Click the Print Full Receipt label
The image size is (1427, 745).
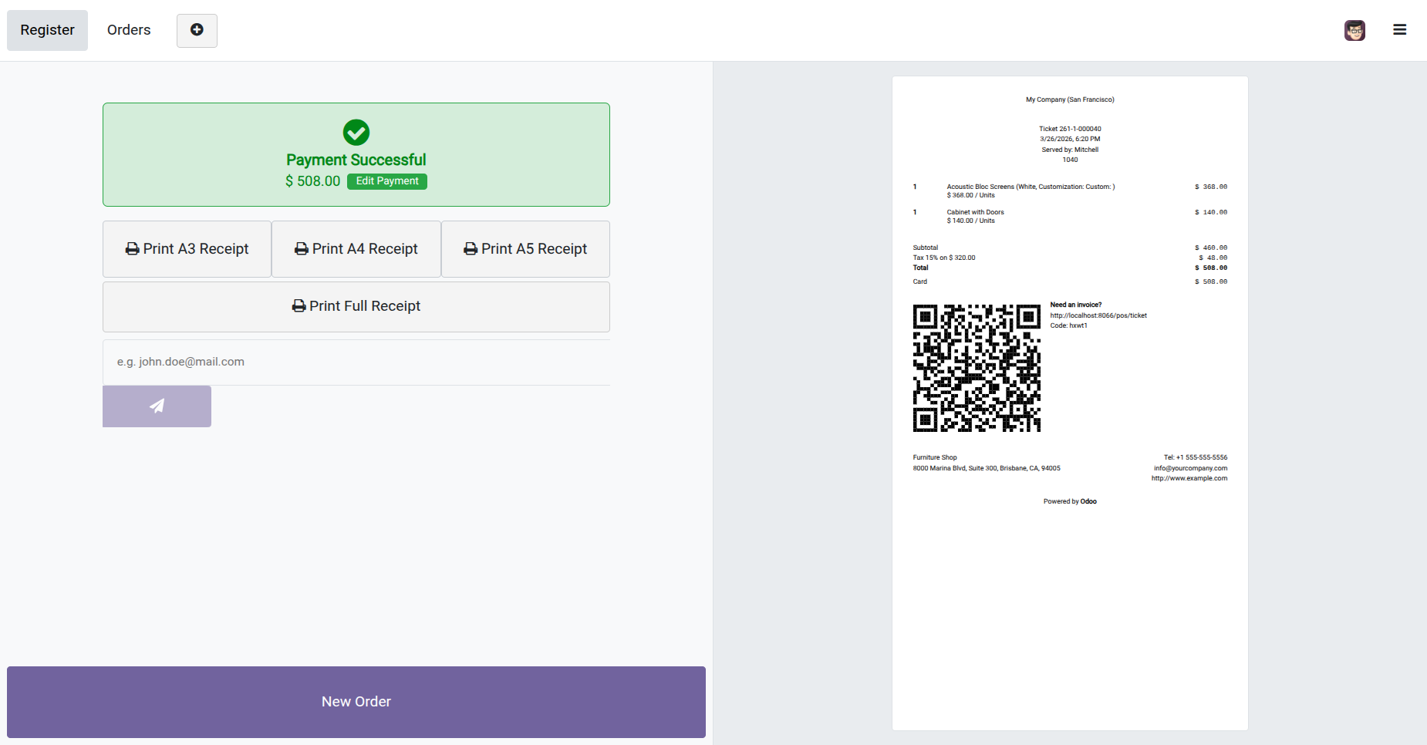click(x=365, y=306)
